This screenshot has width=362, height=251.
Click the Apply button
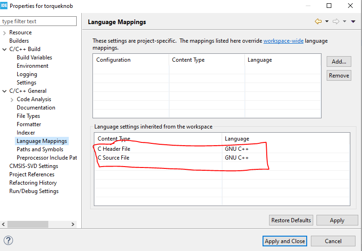coord(337,220)
